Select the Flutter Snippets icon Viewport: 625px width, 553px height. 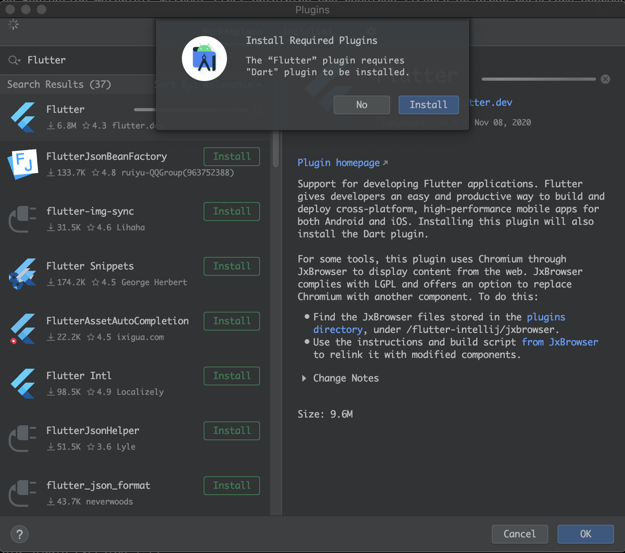click(x=22, y=274)
